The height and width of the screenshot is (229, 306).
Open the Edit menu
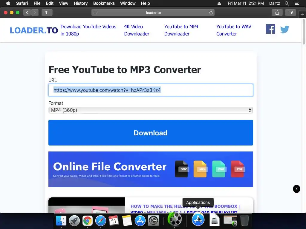50,3
